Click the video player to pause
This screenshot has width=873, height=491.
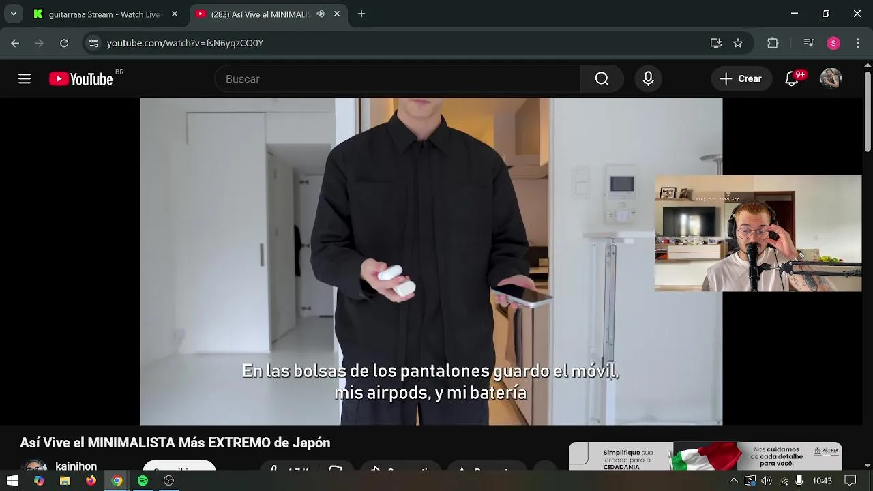[431, 261]
